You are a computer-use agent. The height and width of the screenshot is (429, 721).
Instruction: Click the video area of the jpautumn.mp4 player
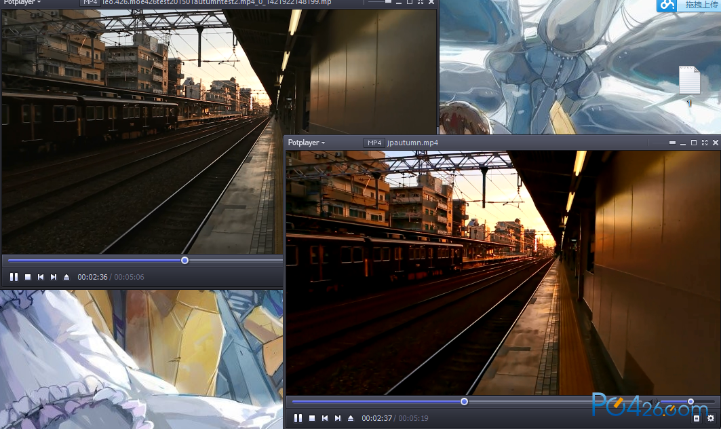[x=503, y=272]
